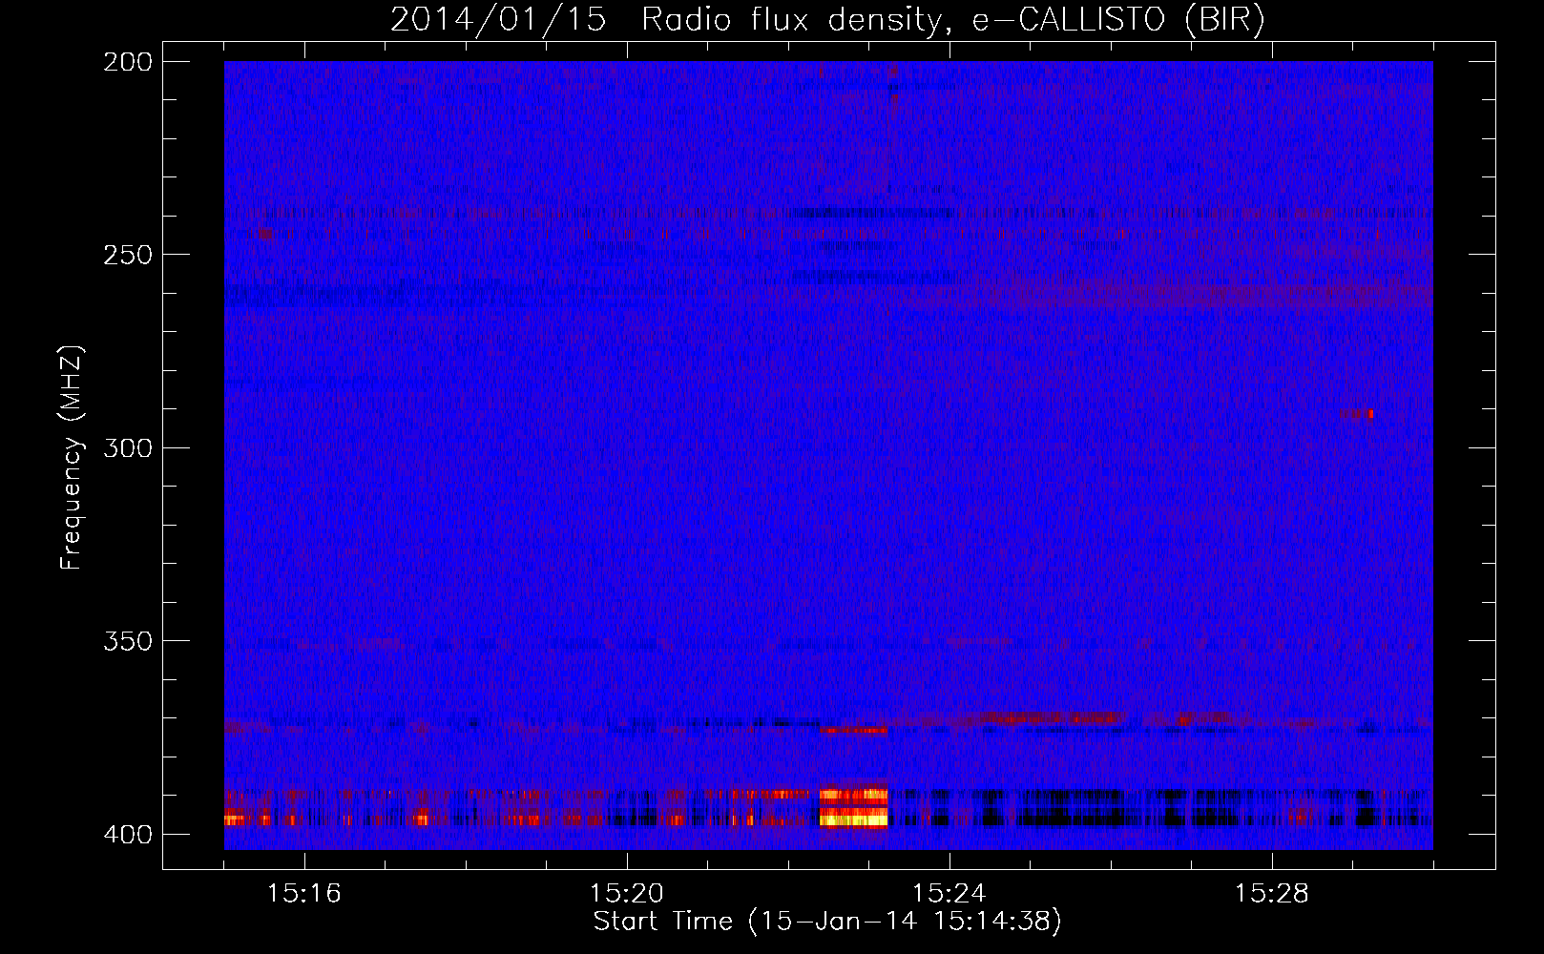Click the 15:20 time tick label

[x=627, y=893]
